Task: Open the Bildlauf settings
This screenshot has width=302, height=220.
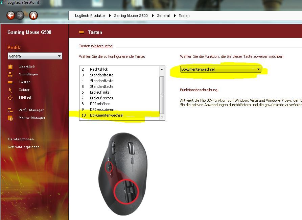Action: point(25,97)
